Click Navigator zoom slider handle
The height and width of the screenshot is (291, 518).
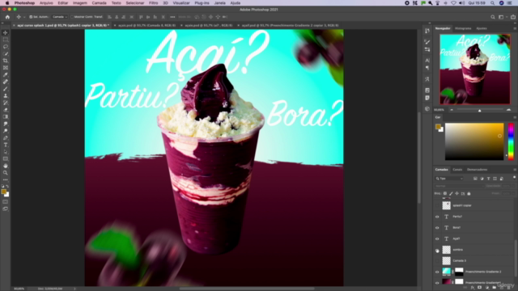479,110
